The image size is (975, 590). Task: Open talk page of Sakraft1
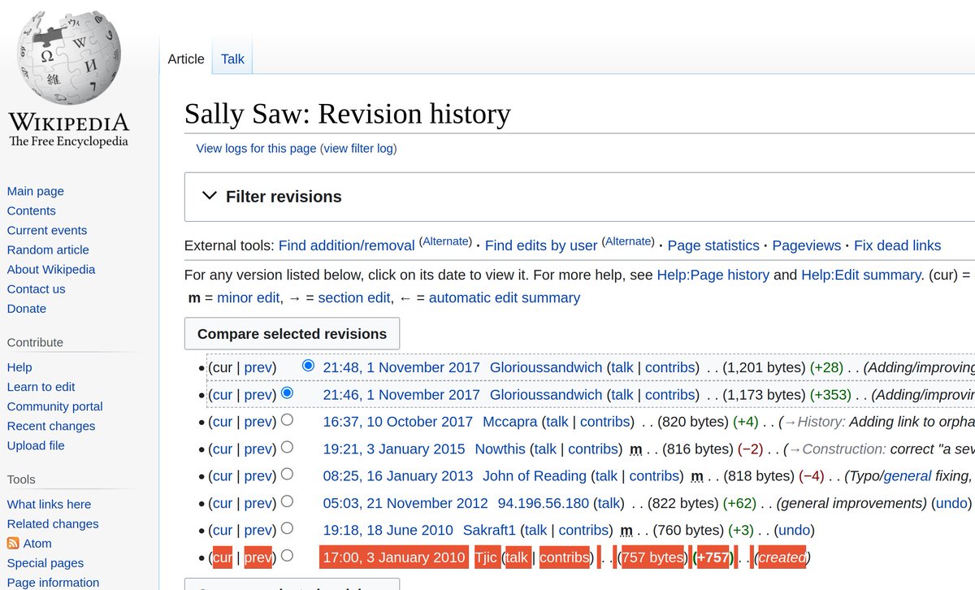coord(535,530)
